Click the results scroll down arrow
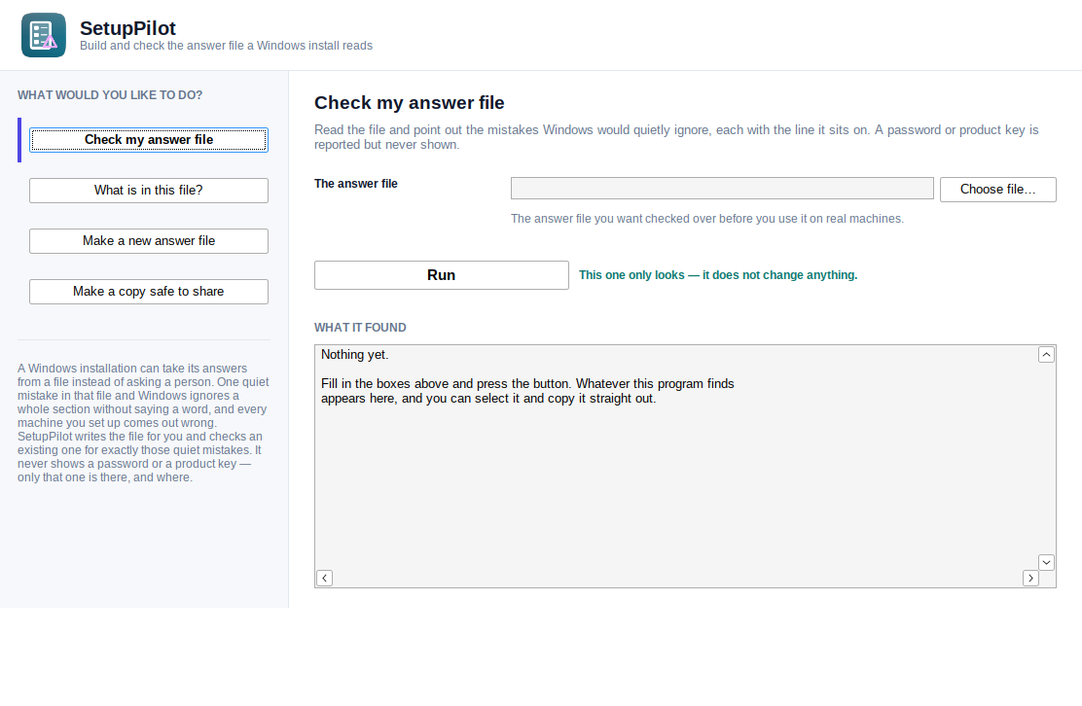The image size is (1082, 706). (x=1046, y=563)
